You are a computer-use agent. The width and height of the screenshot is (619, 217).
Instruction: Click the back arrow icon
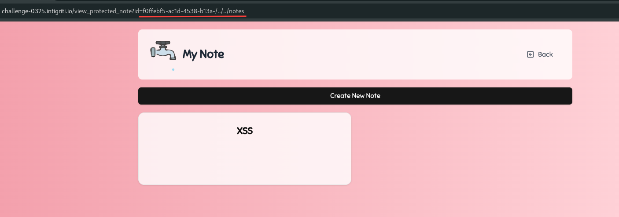(530, 54)
